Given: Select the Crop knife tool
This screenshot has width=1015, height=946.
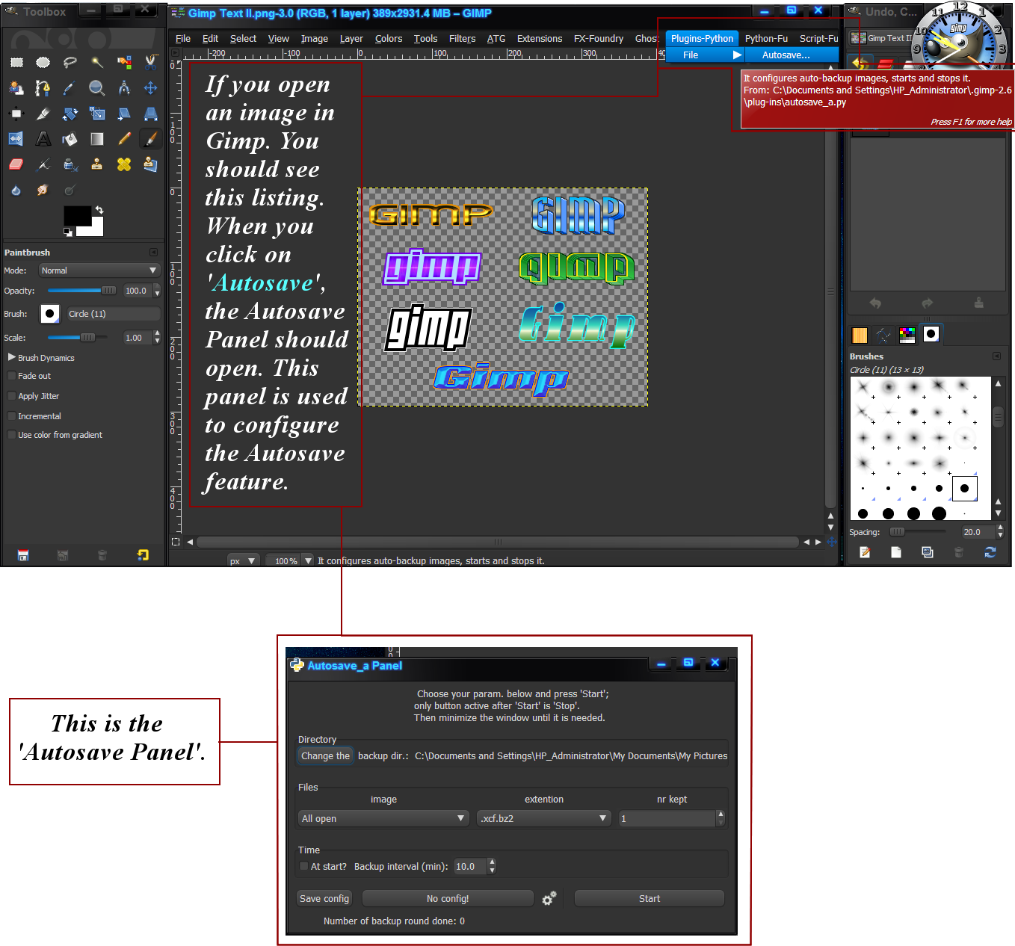Looking at the screenshot, I should tap(43, 114).
